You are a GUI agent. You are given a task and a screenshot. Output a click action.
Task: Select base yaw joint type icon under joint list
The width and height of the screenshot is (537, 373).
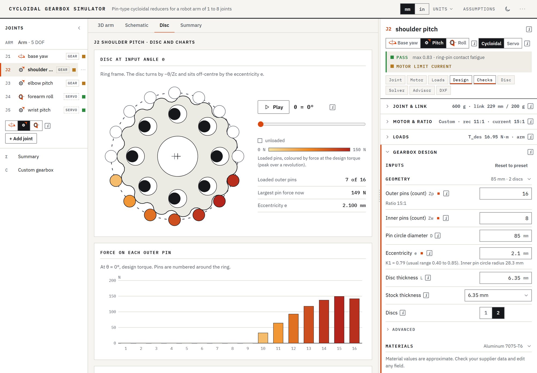pos(12,125)
